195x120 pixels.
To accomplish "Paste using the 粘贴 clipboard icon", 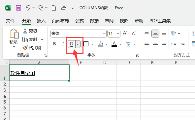I will (x=14, y=34).
